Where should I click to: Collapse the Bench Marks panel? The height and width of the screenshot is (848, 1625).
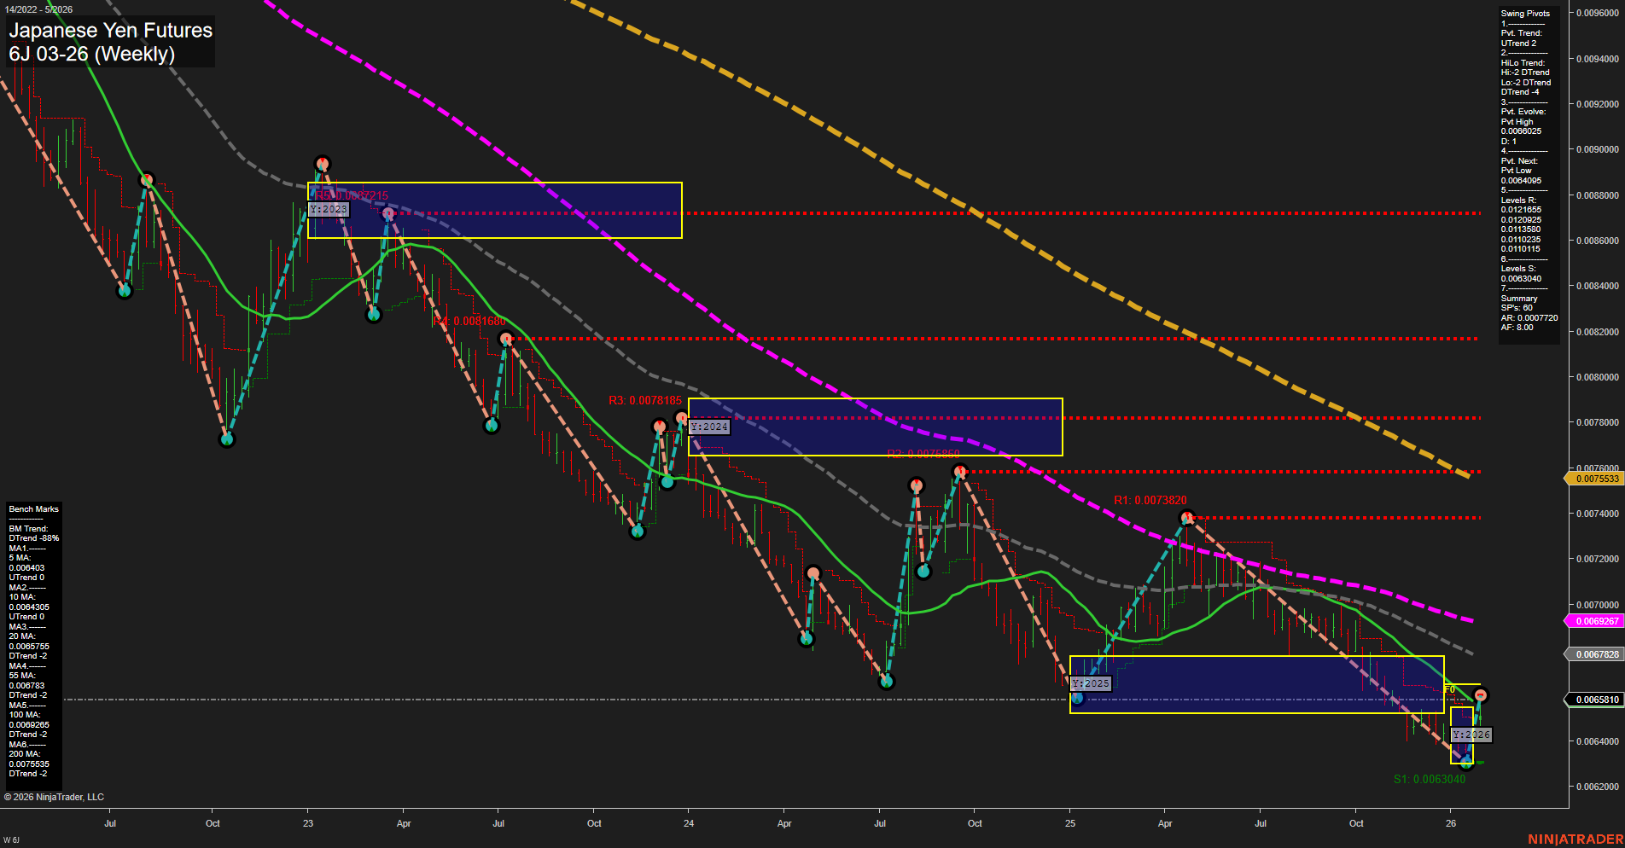point(32,508)
